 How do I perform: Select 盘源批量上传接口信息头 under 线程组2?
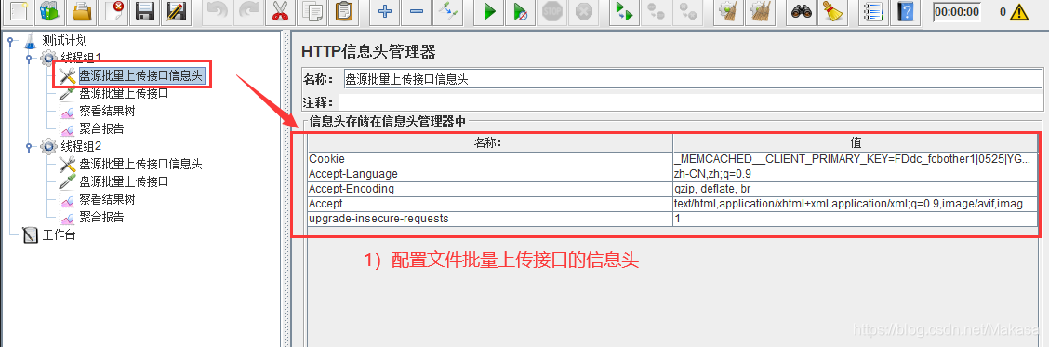coord(140,164)
